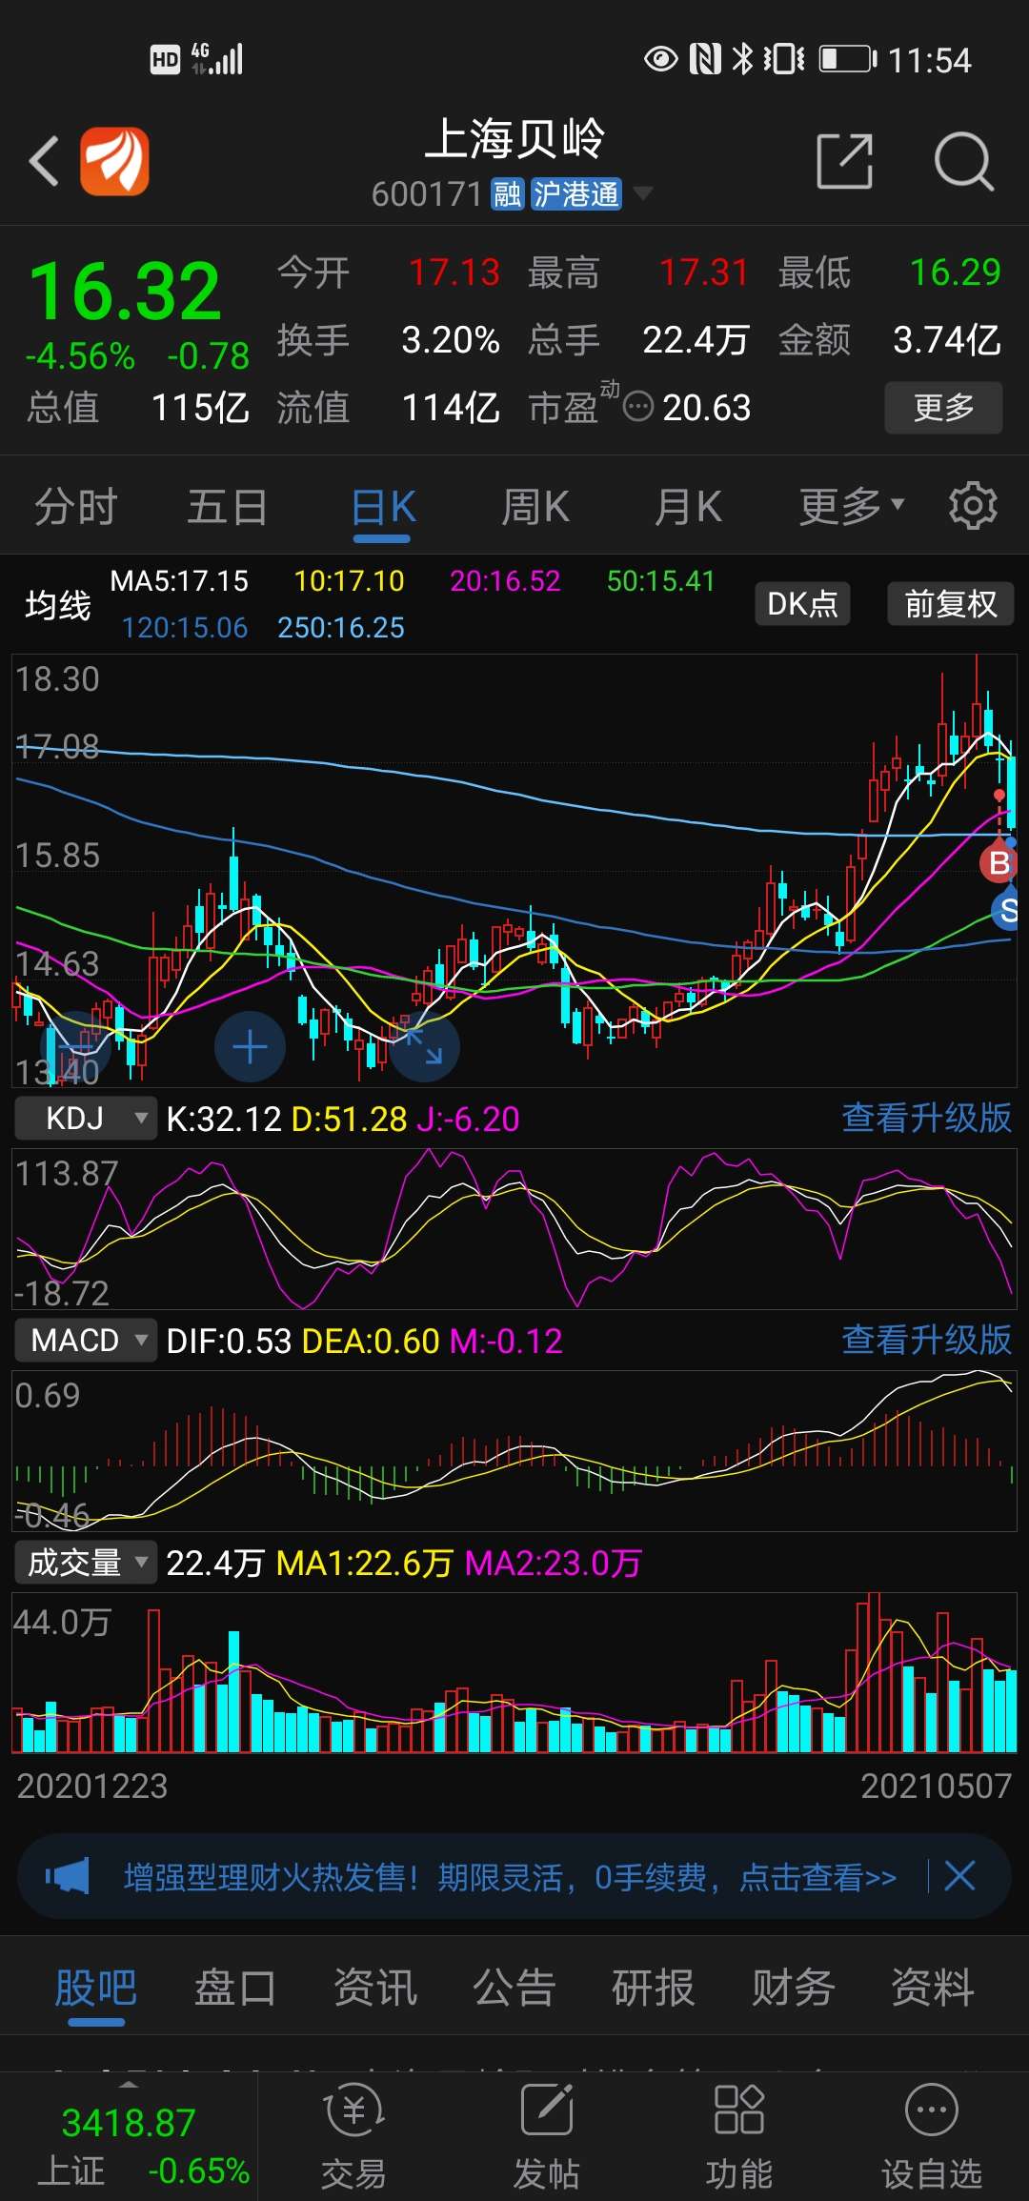Tap the 20:16.52 magenta MA value
The height and width of the screenshot is (2201, 1029).
click(505, 580)
